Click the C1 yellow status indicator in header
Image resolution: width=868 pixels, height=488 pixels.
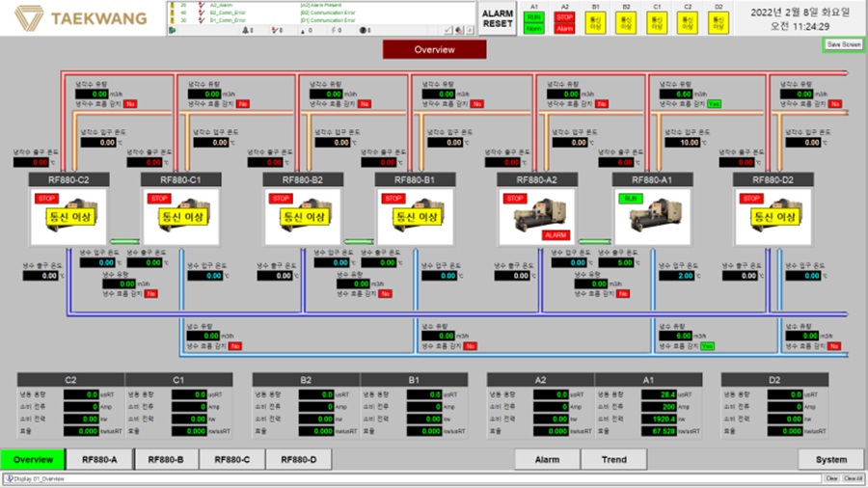coord(657,23)
